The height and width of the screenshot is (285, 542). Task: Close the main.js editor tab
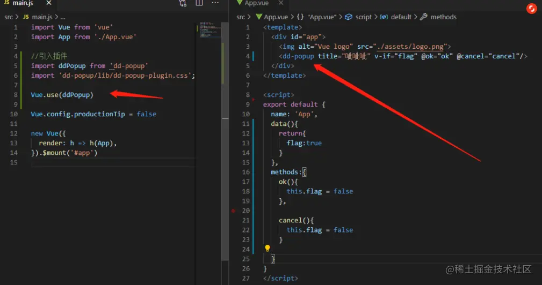click(49, 3)
